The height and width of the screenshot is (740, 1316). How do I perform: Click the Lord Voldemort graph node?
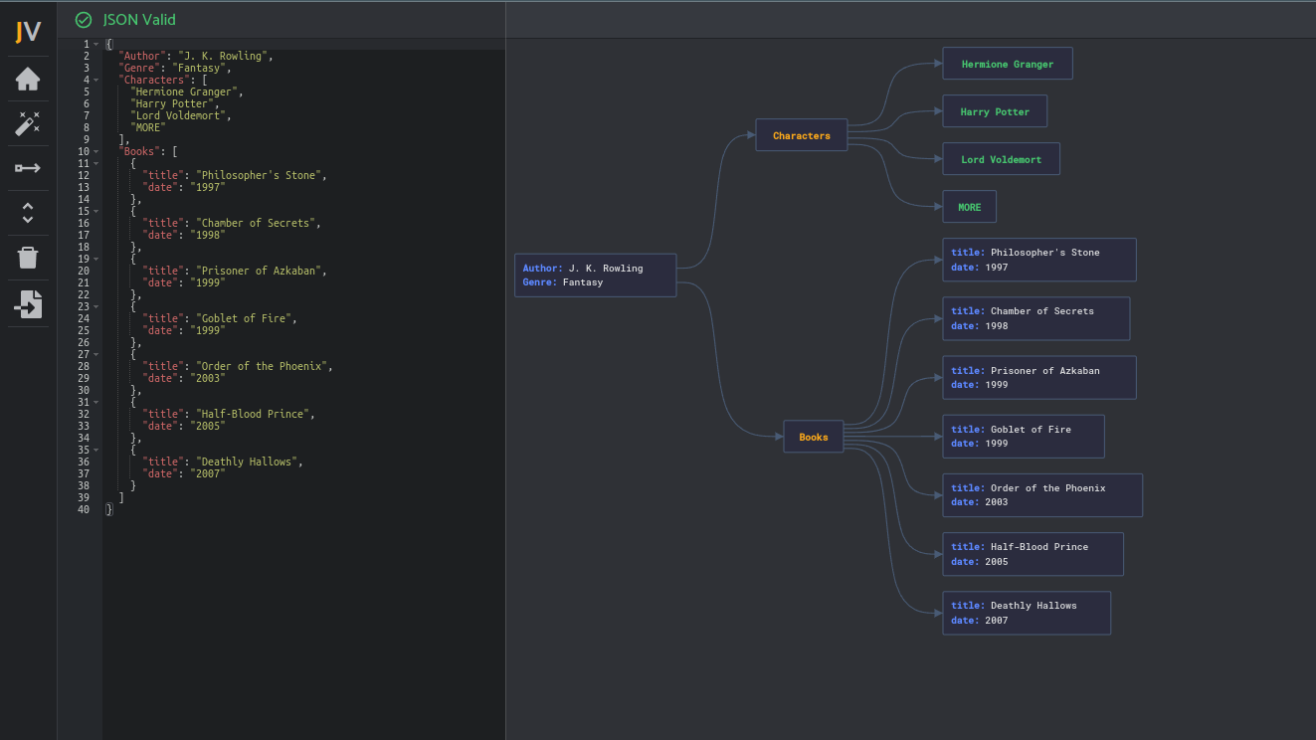[1001, 159]
